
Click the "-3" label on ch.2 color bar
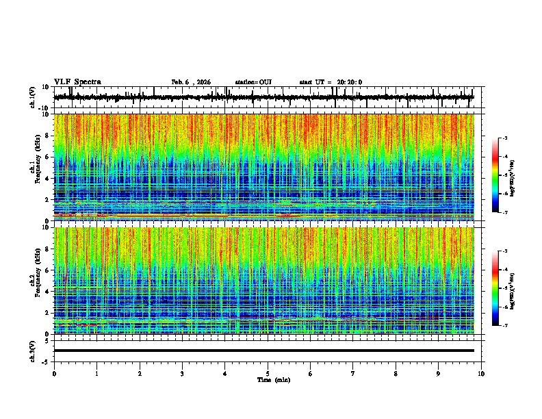[504, 251]
